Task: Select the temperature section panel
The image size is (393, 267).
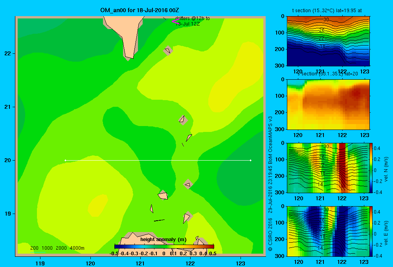Action: (328, 41)
